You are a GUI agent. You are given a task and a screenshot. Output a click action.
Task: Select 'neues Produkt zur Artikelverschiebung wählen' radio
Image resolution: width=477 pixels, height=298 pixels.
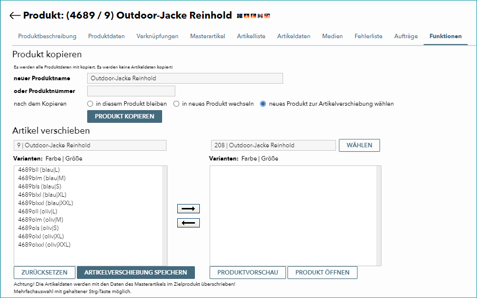tap(263, 104)
